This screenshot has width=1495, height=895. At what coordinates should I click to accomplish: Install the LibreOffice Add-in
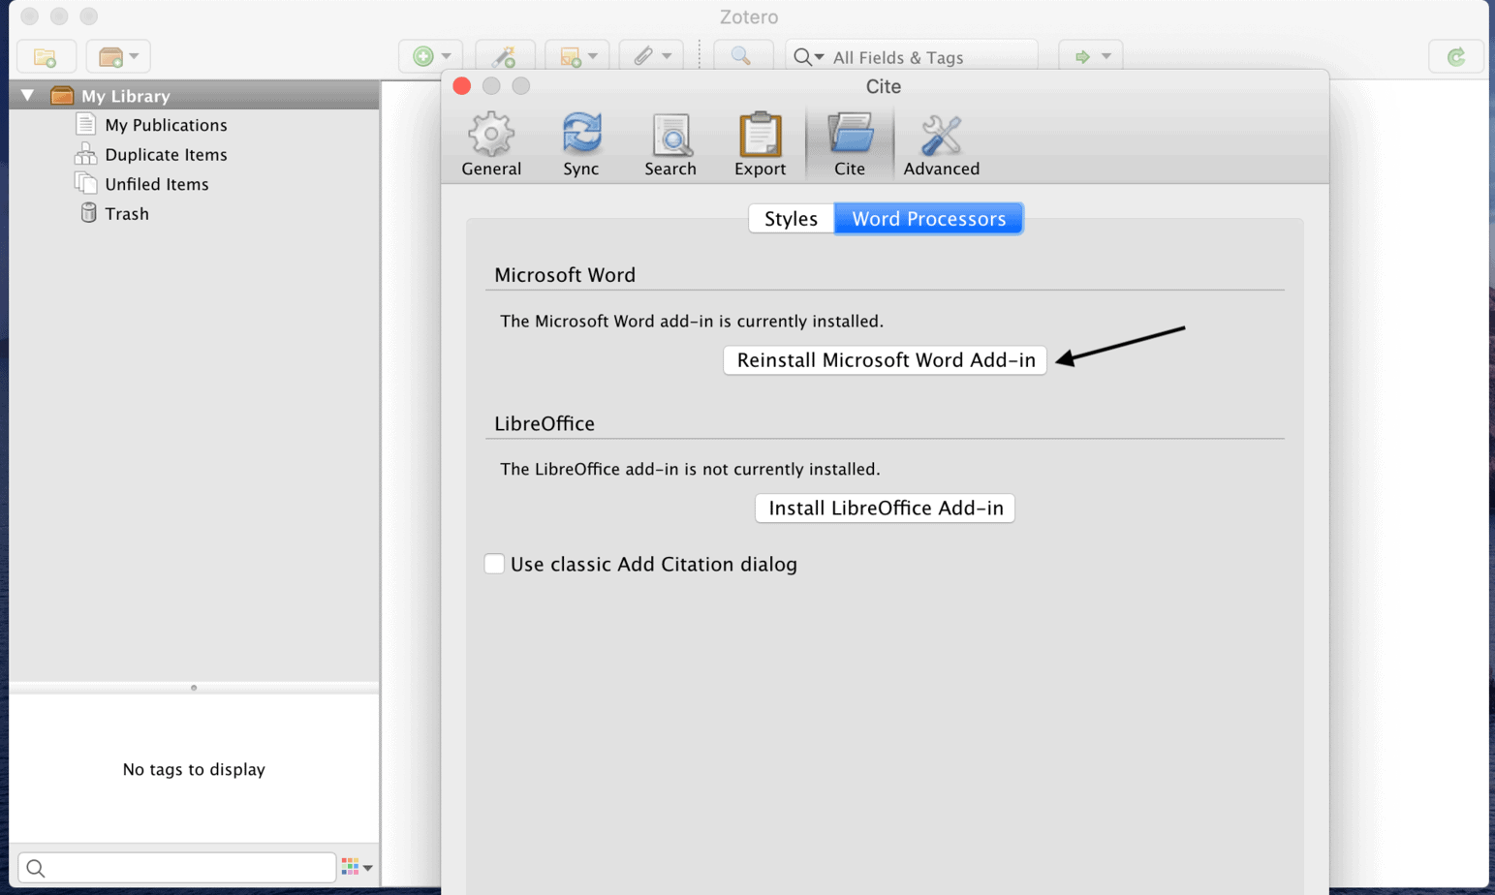883,508
